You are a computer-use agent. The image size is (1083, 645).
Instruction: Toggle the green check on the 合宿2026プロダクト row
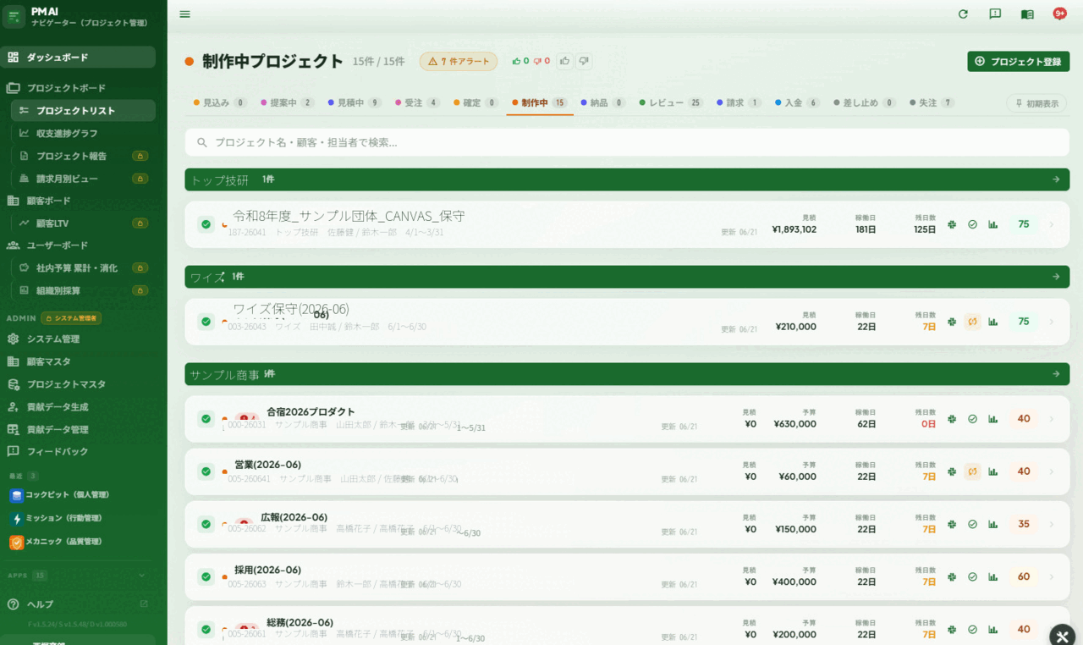tap(206, 419)
